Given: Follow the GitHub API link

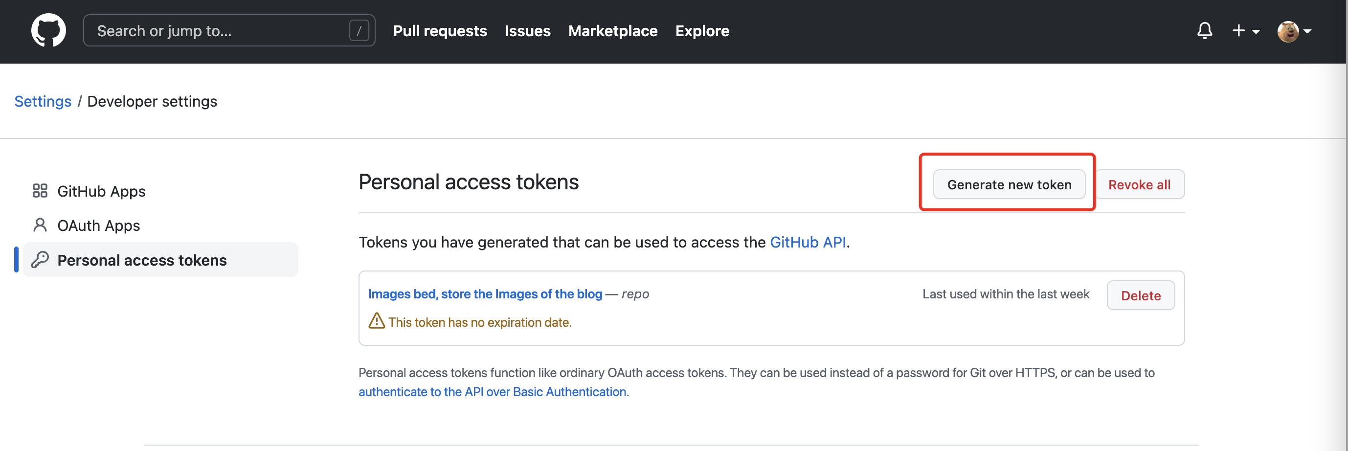Looking at the screenshot, I should (808, 242).
